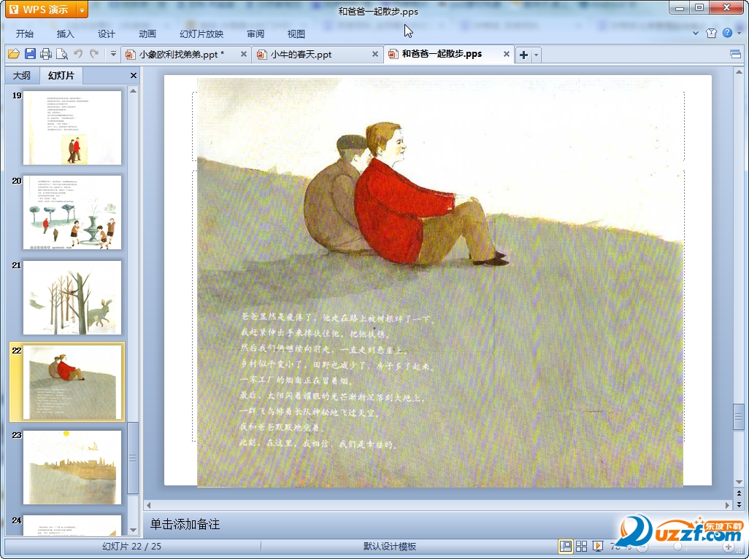Click the thumbnail pane scrollbar handle
The height and width of the screenshot is (559, 749).
click(x=133, y=458)
